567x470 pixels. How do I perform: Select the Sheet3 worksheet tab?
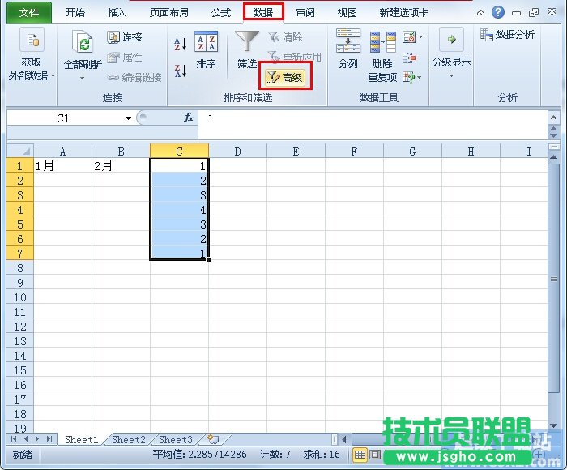176,439
